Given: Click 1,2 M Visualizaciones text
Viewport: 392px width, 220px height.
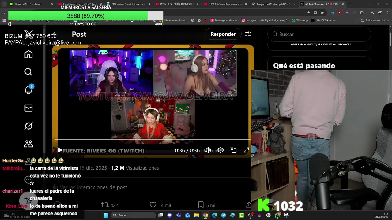Looking at the screenshot, I should [x=135, y=168].
